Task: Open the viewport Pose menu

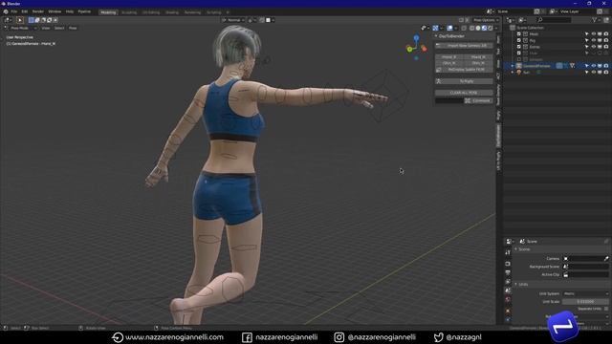Action: click(73, 28)
